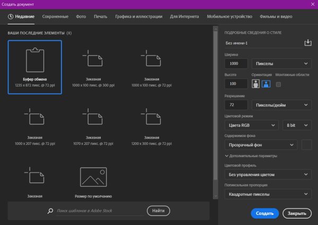The width and height of the screenshot is (318, 225).
Task: Click the Ширина width input field
Action: [x=235, y=63]
